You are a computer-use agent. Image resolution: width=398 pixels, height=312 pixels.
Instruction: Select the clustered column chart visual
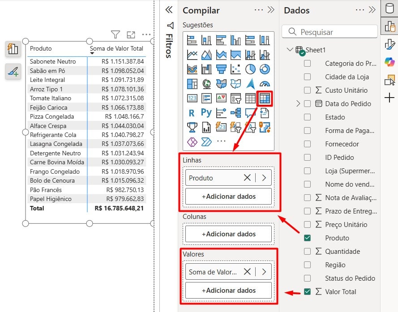[235, 40]
